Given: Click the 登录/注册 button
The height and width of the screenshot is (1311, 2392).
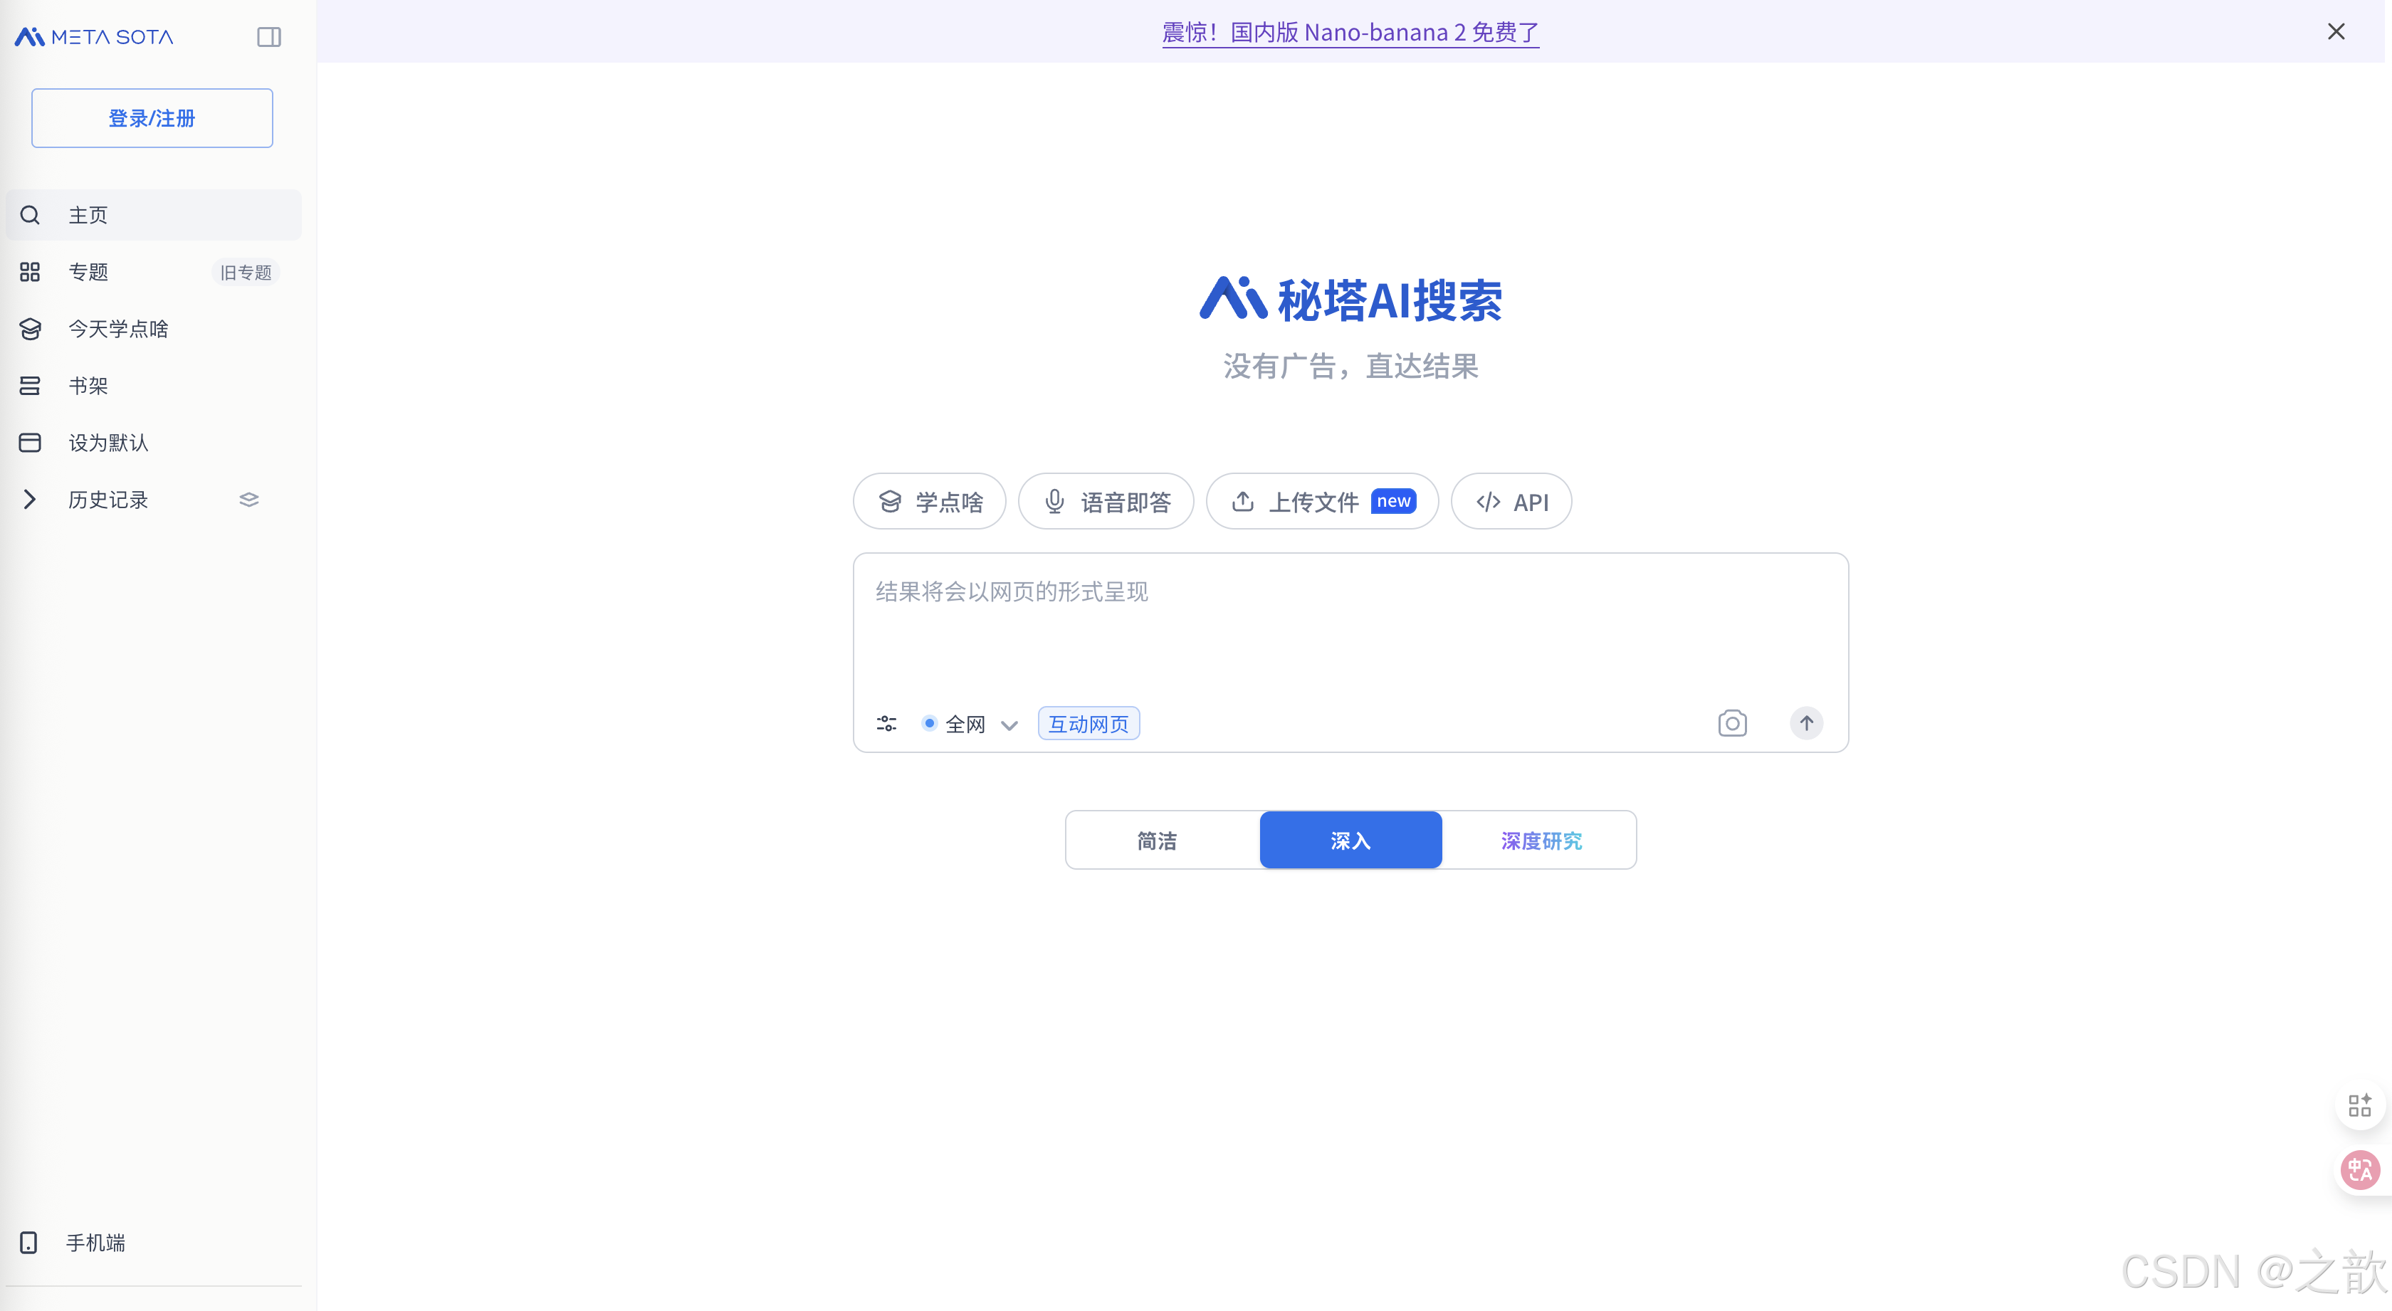Looking at the screenshot, I should coord(152,118).
